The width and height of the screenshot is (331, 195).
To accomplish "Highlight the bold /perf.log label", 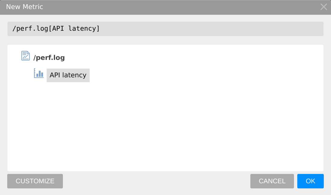I will coord(49,57).
